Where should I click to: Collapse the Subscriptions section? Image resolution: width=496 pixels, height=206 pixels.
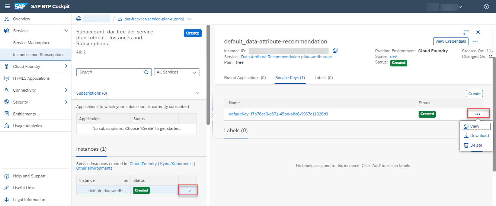point(197,93)
